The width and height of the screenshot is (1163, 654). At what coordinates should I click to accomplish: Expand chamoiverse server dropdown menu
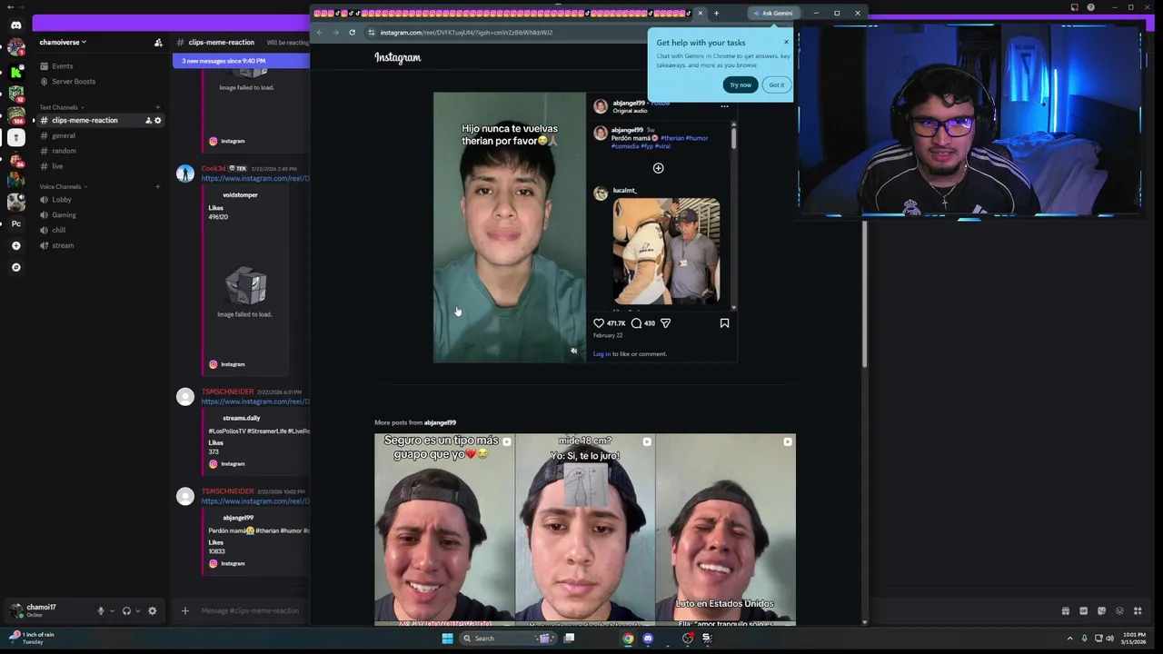point(63,42)
